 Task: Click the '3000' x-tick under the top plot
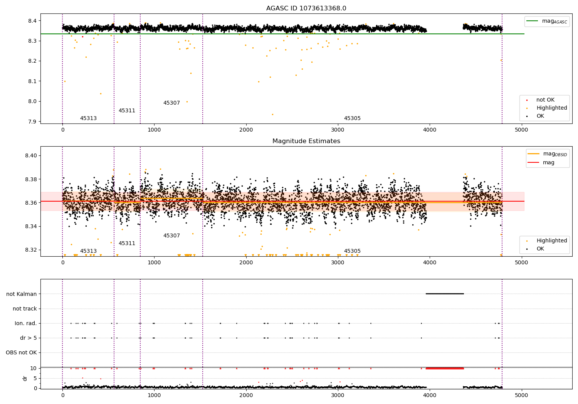[x=338, y=130]
